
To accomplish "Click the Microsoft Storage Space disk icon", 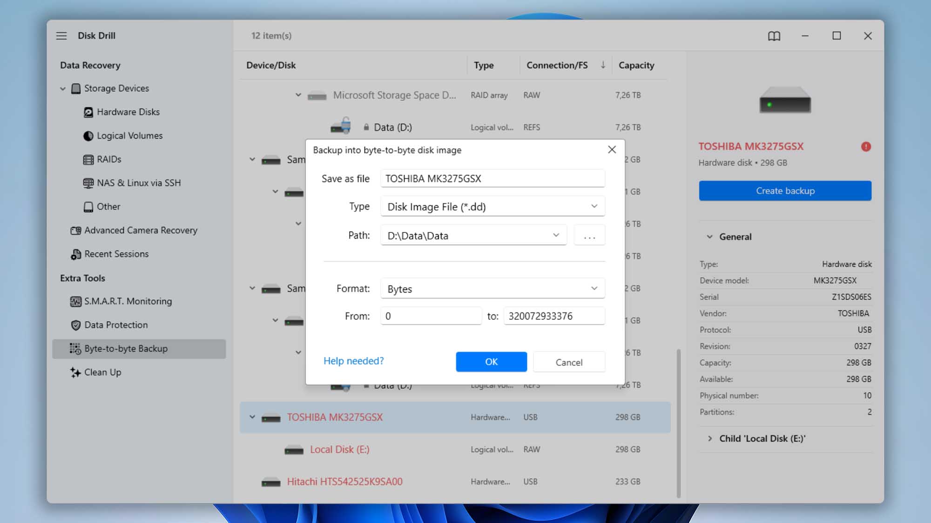I will click(317, 96).
